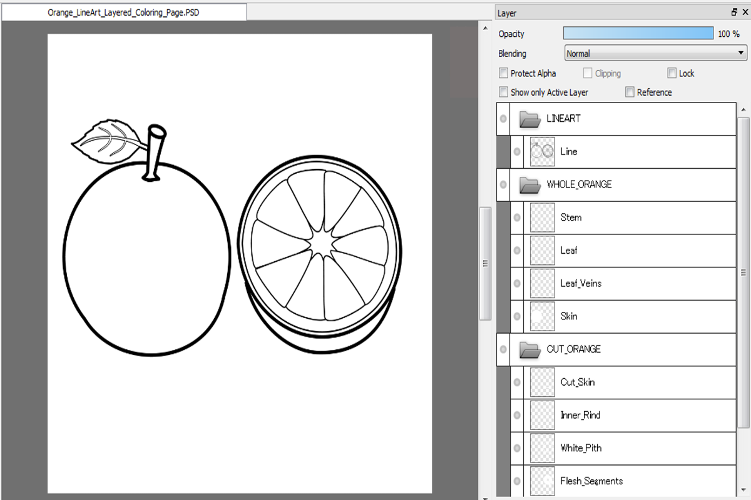Hide the Stem layer
Viewport: 751px width, 500px height.
pyautogui.click(x=517, y=218)
